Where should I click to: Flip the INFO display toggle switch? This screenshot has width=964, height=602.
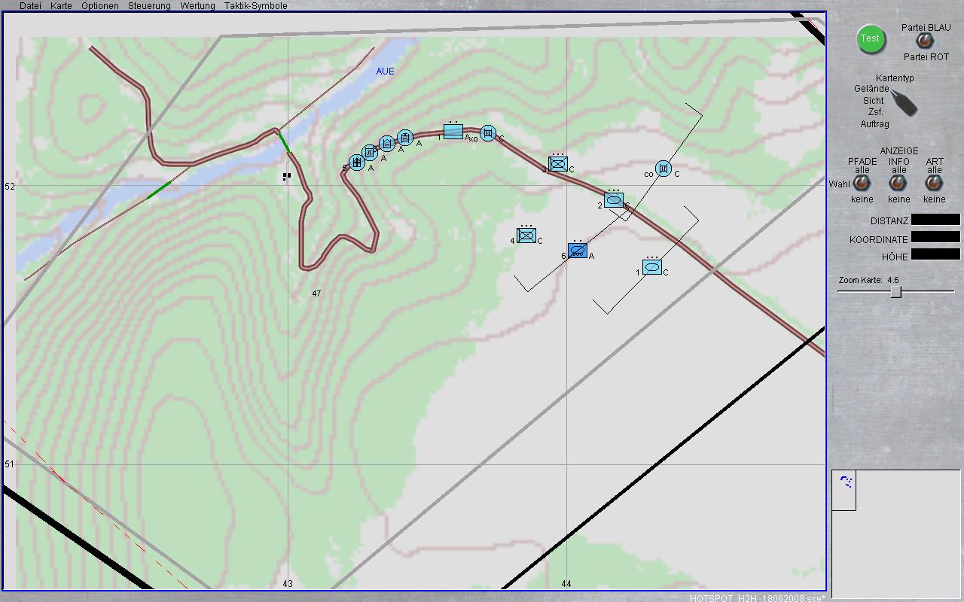tap(898, 184)
